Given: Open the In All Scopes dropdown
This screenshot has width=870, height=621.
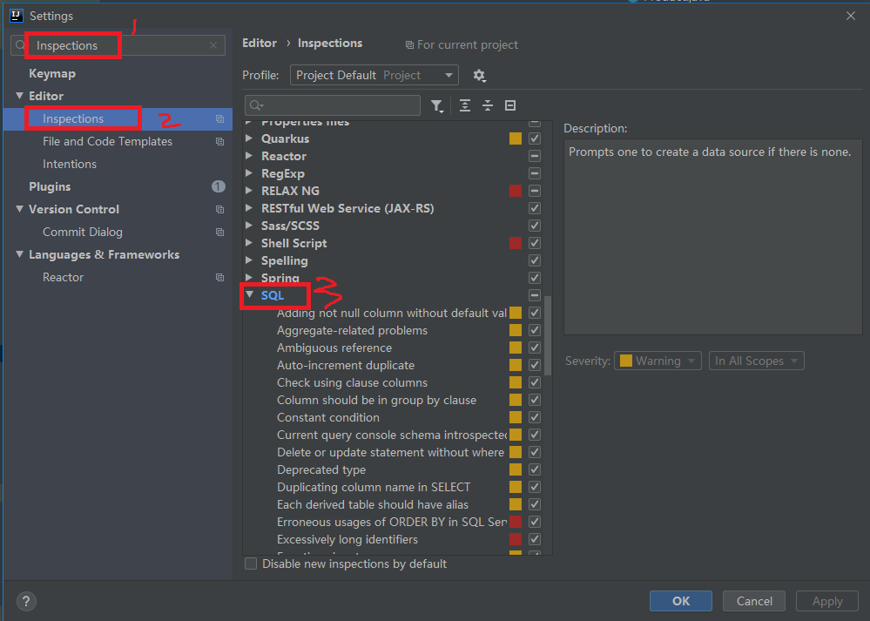Looking at the screenshot, I should pyautogui.click(x=756, y=361).
